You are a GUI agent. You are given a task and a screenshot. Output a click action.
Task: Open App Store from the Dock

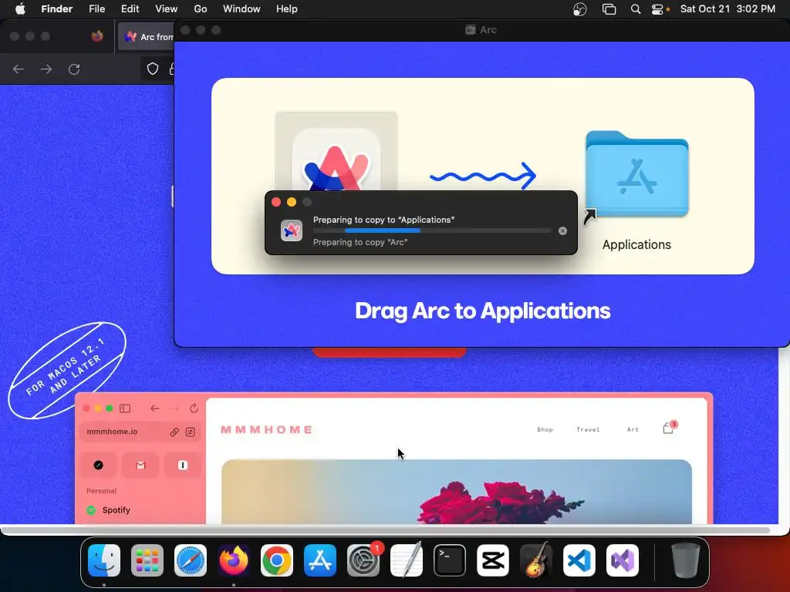320,560
